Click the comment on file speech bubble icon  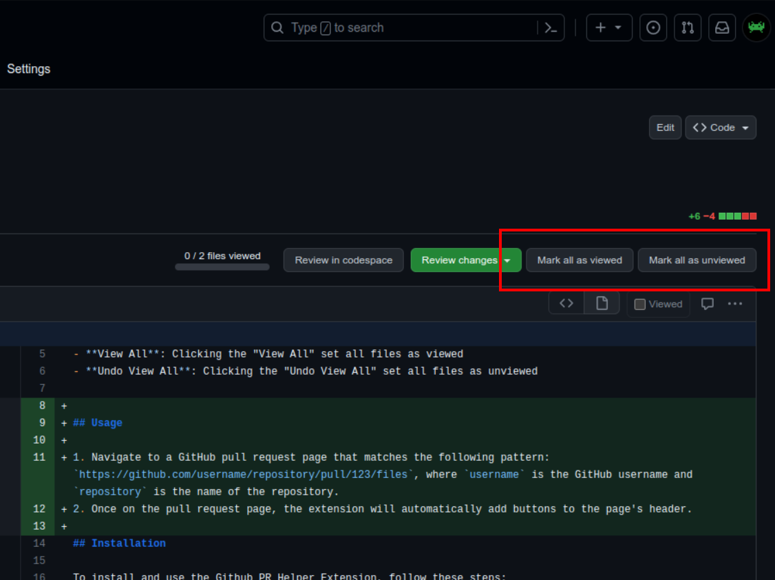click(x=708, y=304)
